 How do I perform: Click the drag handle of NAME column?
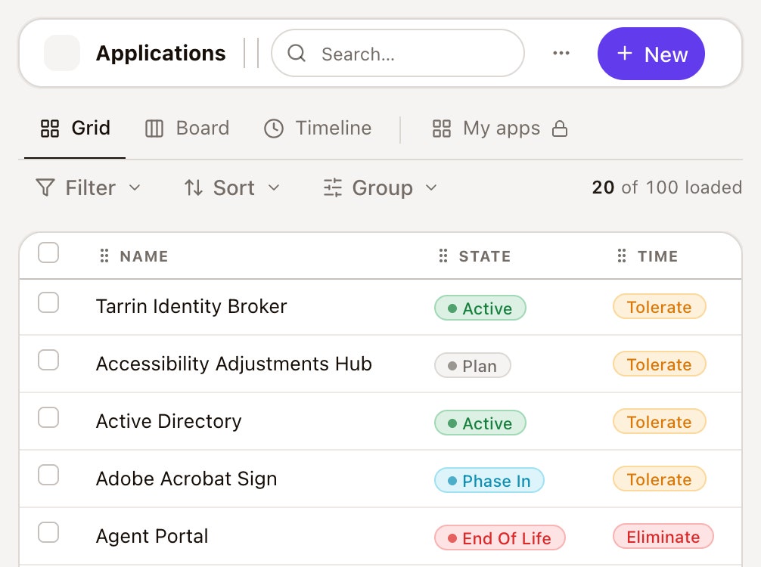click(104, 256)
